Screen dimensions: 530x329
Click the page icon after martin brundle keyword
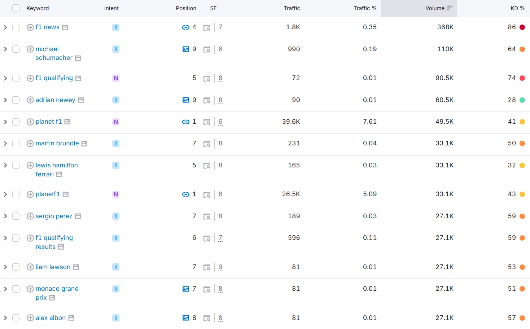tap(84, 144)
